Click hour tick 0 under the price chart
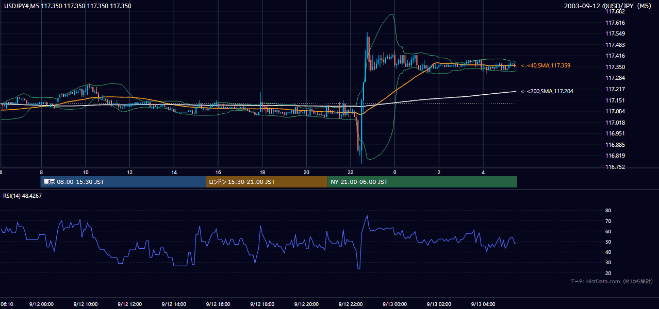This screenshot has width=659, height=309. pos(395,172)
